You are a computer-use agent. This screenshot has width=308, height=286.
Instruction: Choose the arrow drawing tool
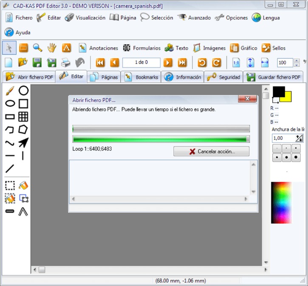[23, 142]
